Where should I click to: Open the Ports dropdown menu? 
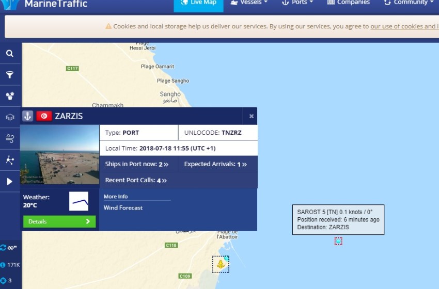297,3
